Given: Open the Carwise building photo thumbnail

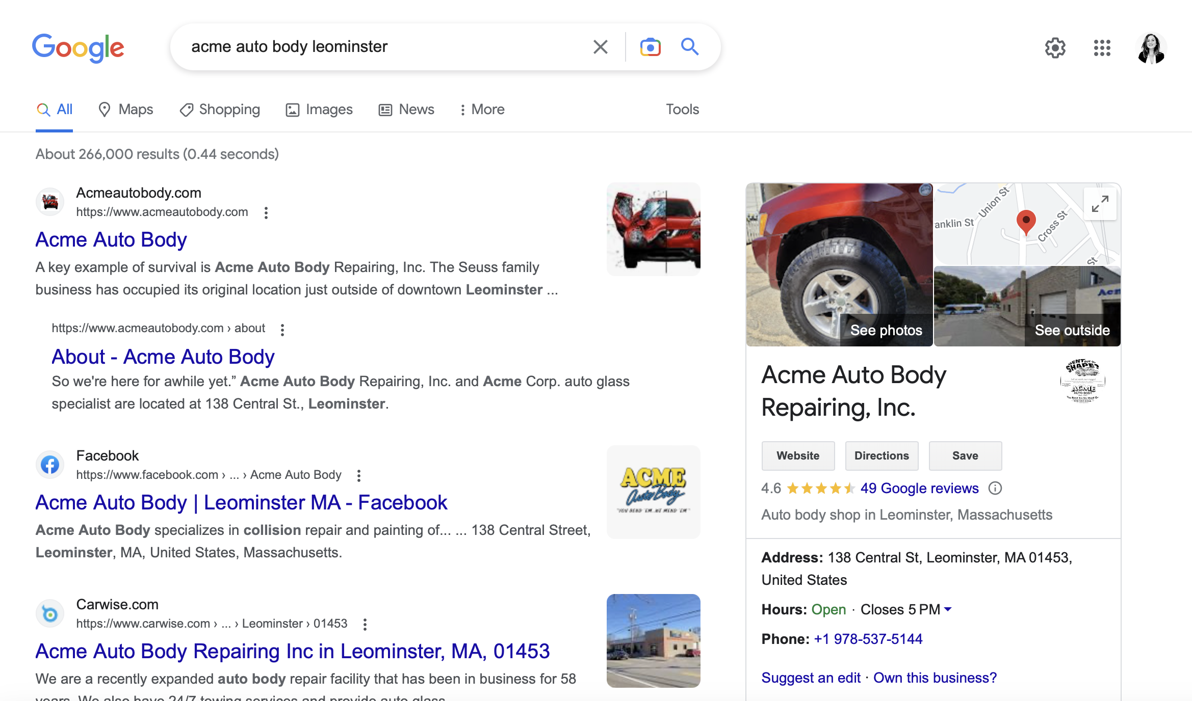Looking at the screenshot, I should pyautogui.click(x=653, y=641).
